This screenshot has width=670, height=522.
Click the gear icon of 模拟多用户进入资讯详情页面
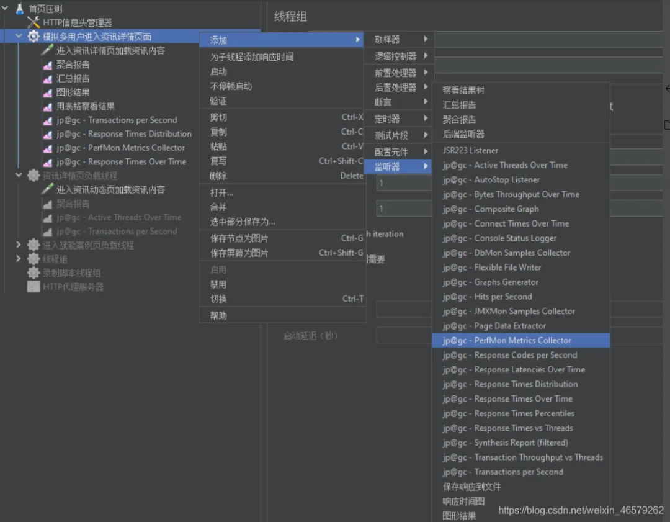click(x=33, y=37)
